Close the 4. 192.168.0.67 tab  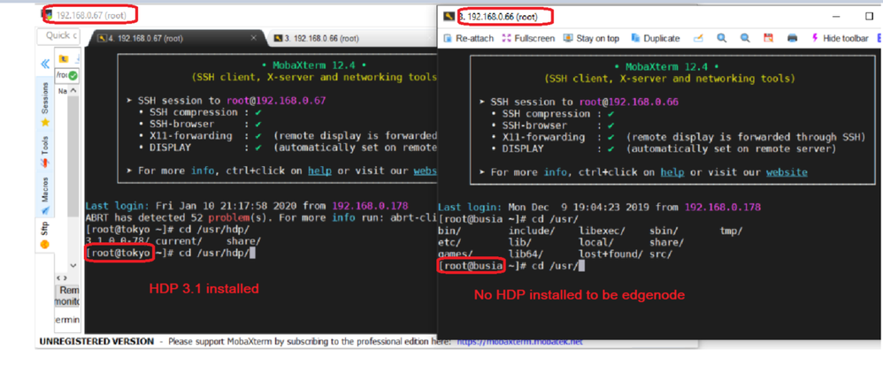253,38
